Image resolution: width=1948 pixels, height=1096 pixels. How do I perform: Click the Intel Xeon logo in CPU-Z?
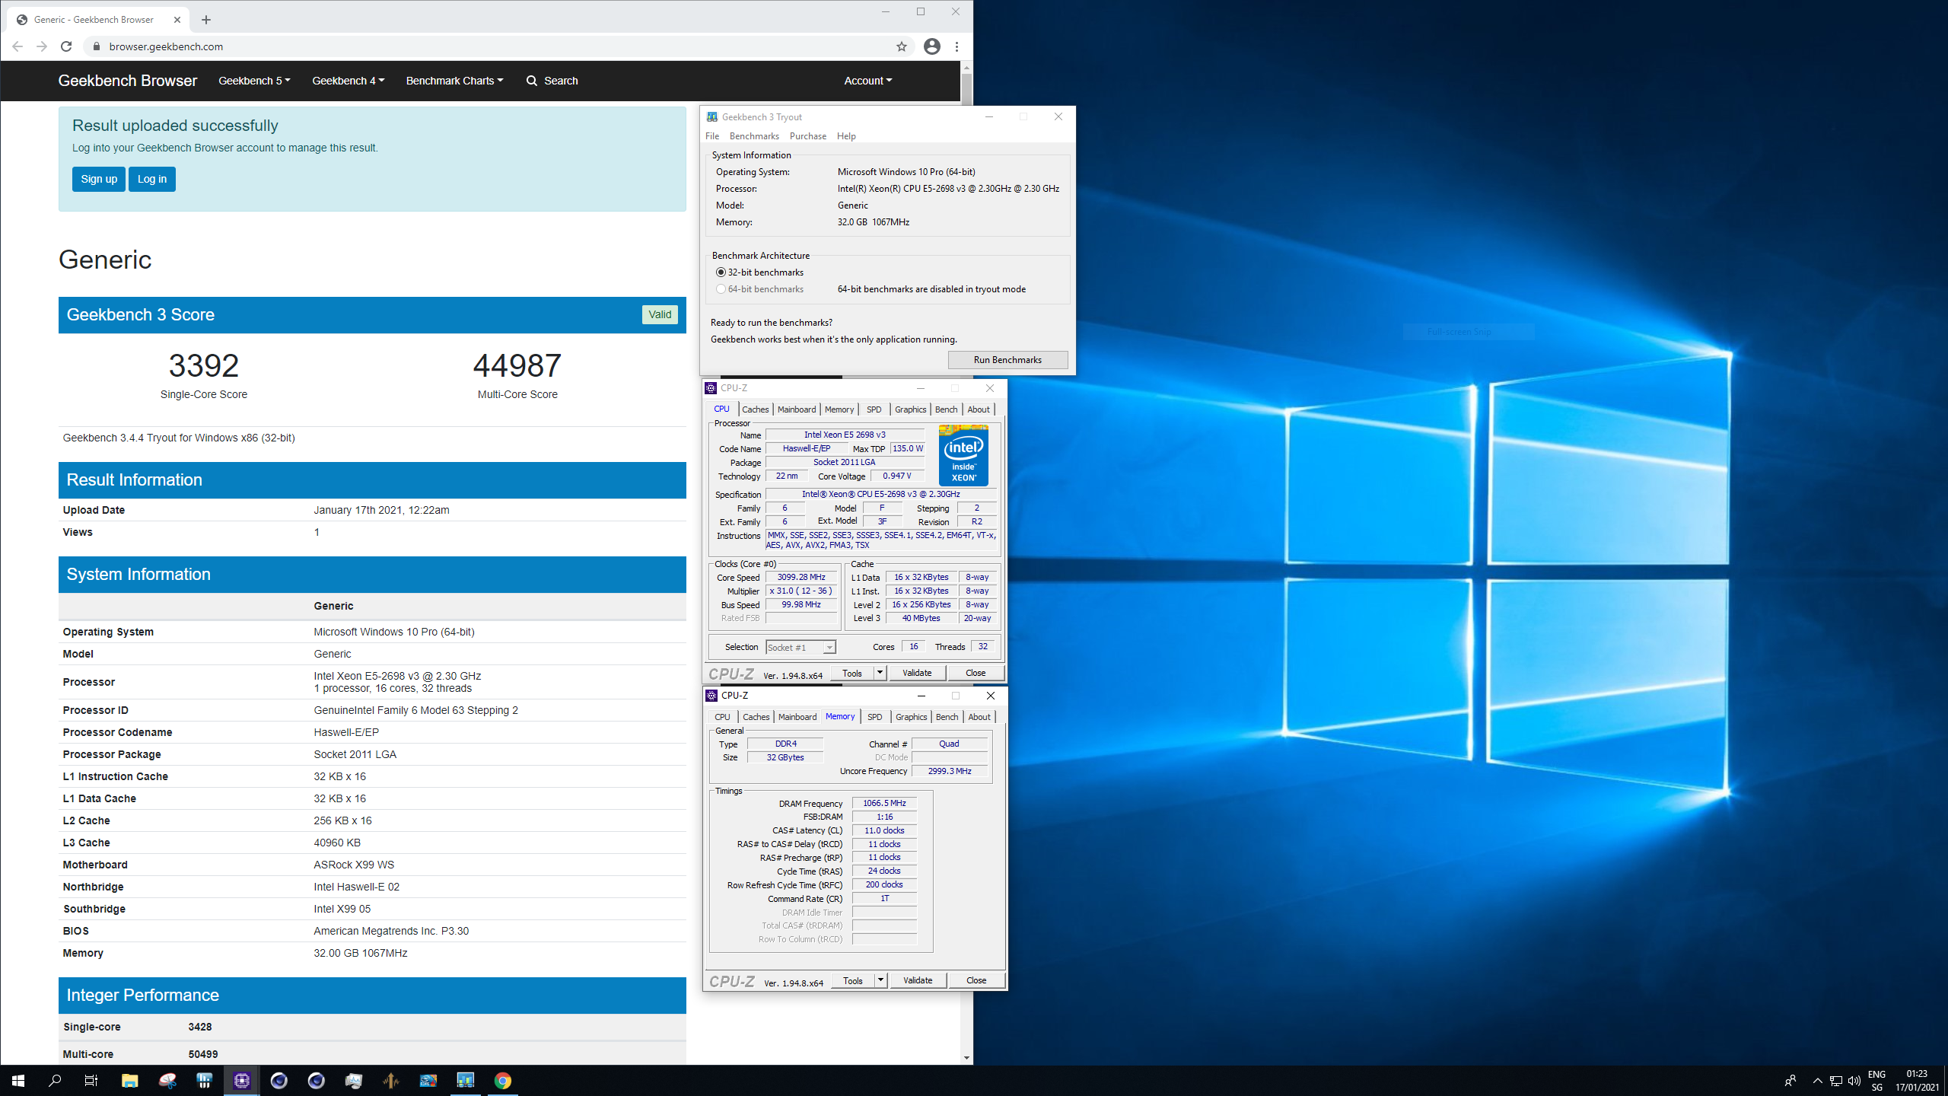pyautogui.click(x=963, y=455)
